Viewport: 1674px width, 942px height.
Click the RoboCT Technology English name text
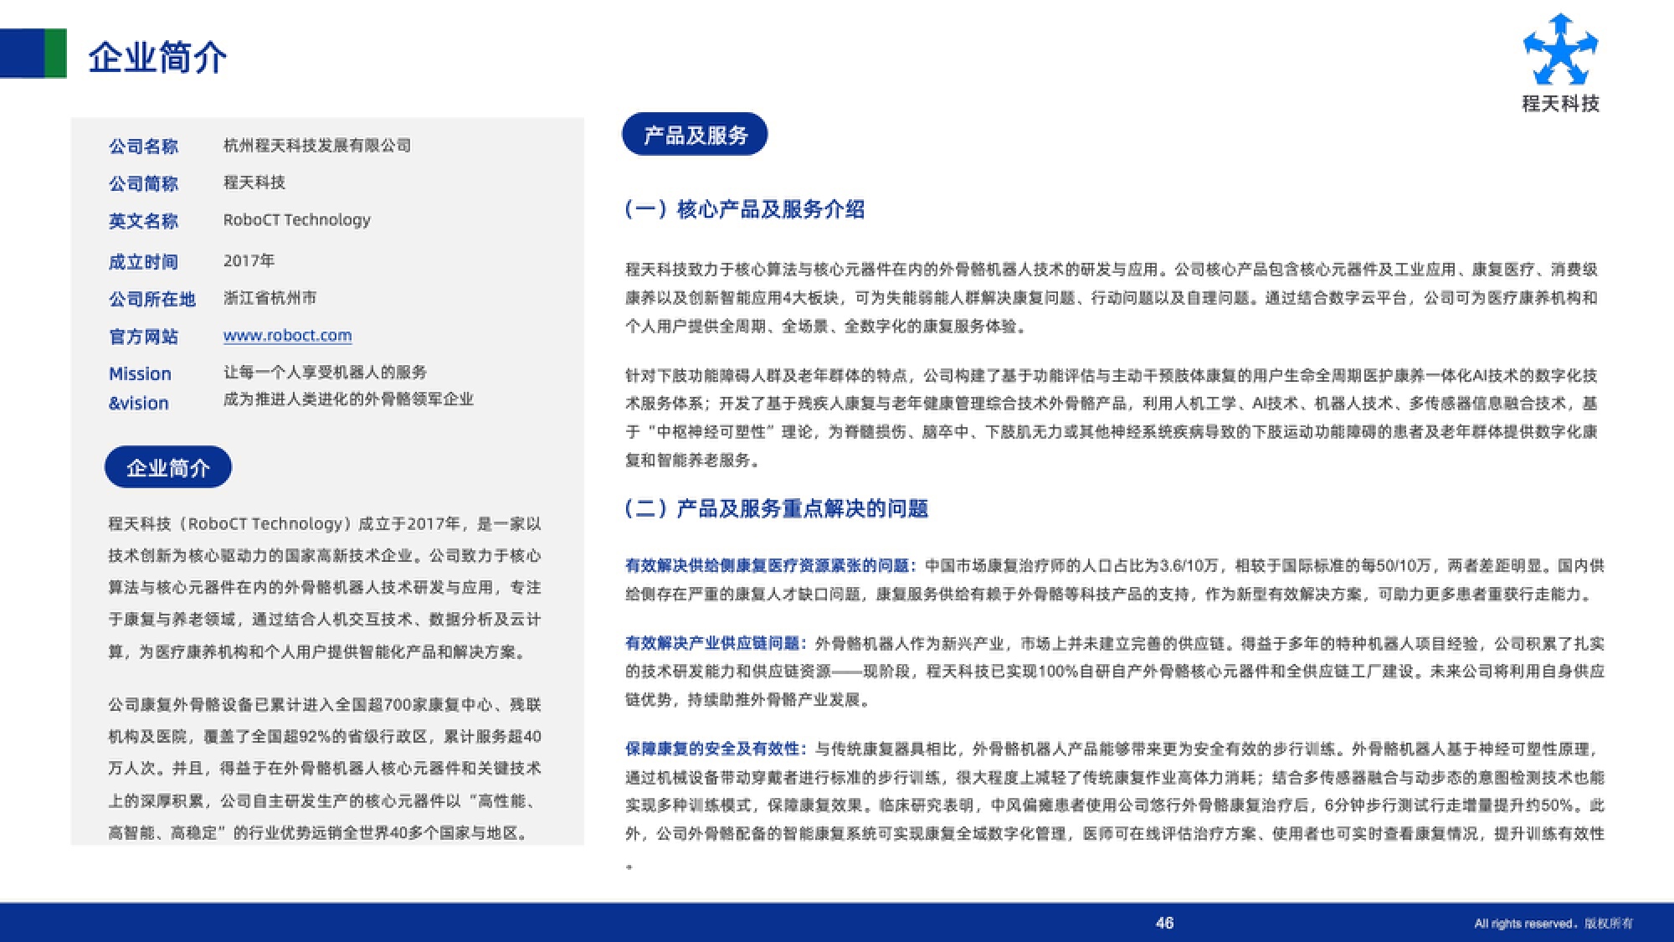[x=296, y=220]
